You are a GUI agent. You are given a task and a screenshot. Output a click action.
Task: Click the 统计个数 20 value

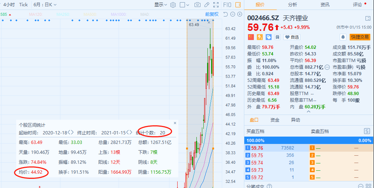[162, 133]
